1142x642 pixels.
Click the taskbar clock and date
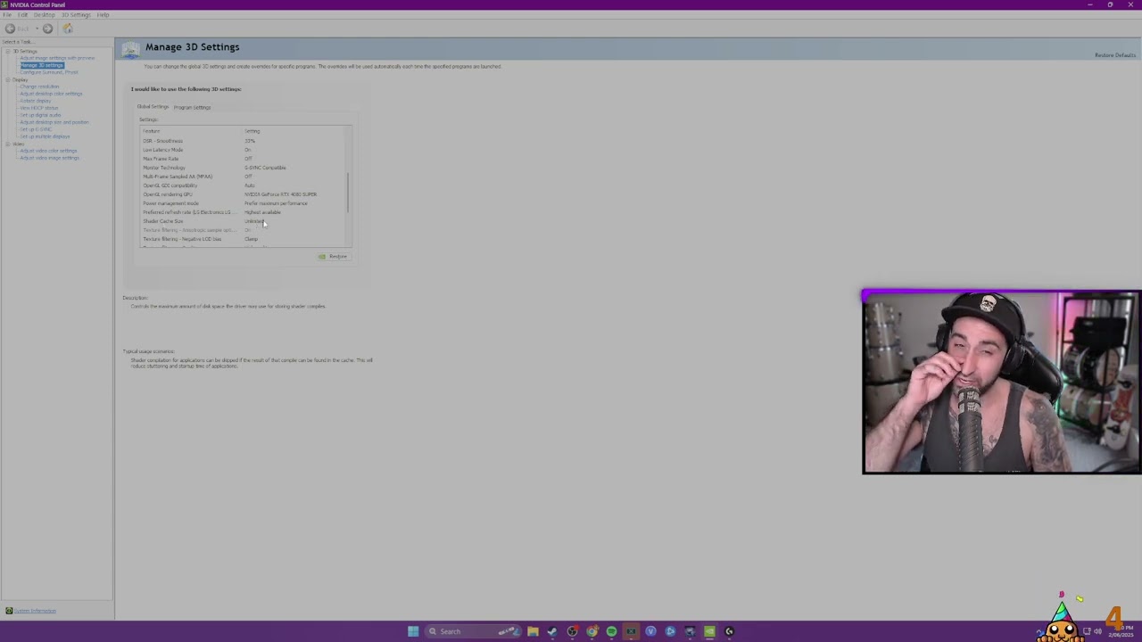pos(1122,631)
